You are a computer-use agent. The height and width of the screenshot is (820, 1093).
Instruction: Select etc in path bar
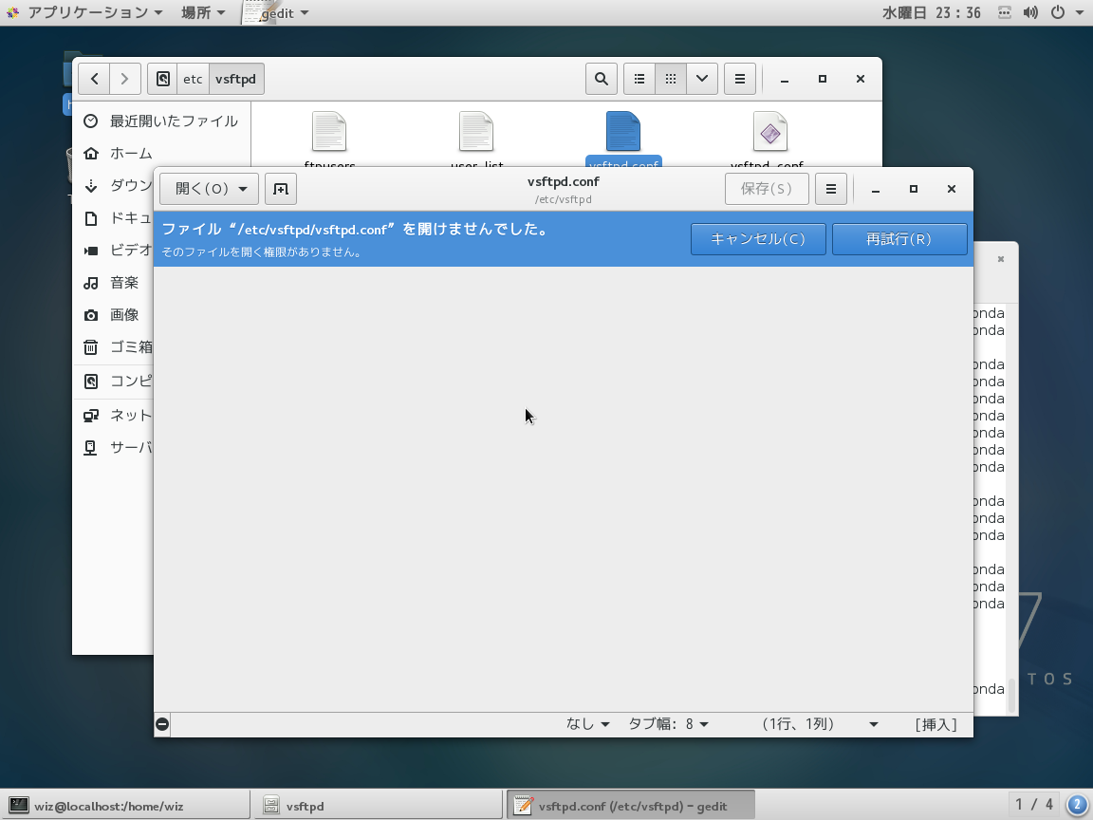click(x=194, y=79)
